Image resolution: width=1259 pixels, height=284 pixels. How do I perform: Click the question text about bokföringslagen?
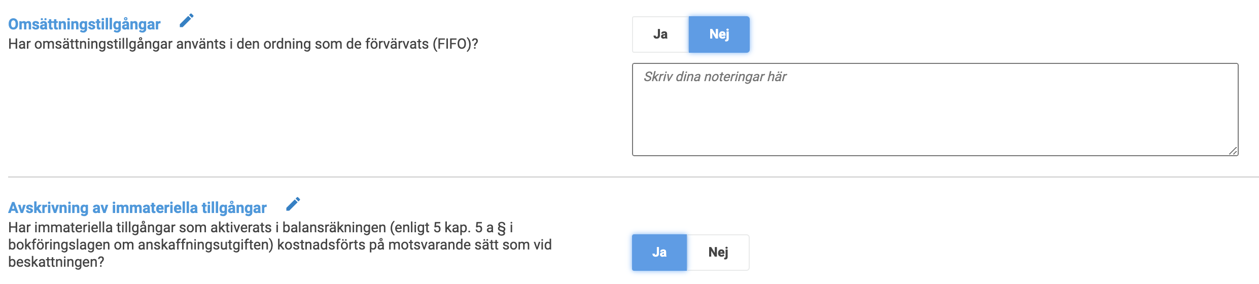279,245
